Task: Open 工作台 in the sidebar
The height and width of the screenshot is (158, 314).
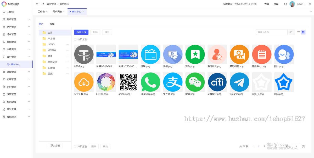Action: (16, 12)
